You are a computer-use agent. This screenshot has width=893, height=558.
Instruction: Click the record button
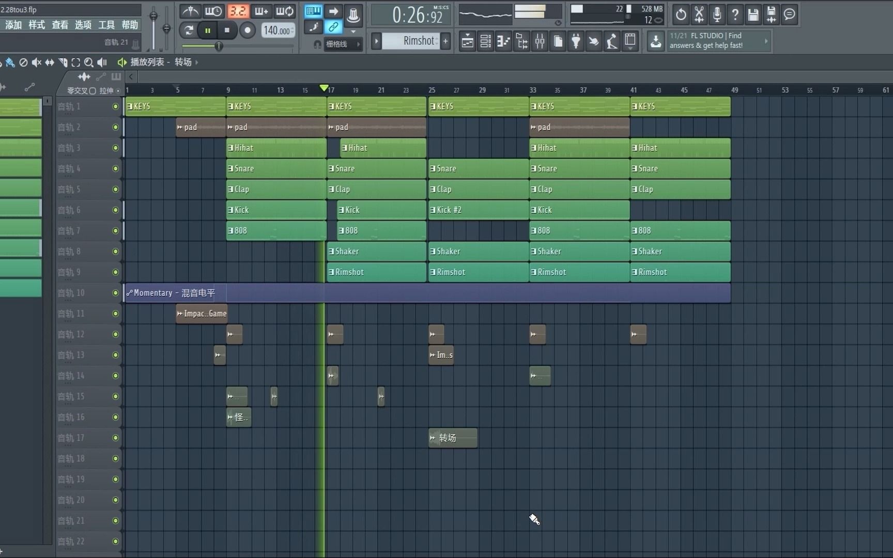click(x=248, y=30)
